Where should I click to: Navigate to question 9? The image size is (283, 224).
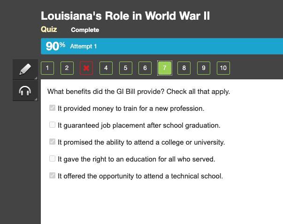point(204,68)
